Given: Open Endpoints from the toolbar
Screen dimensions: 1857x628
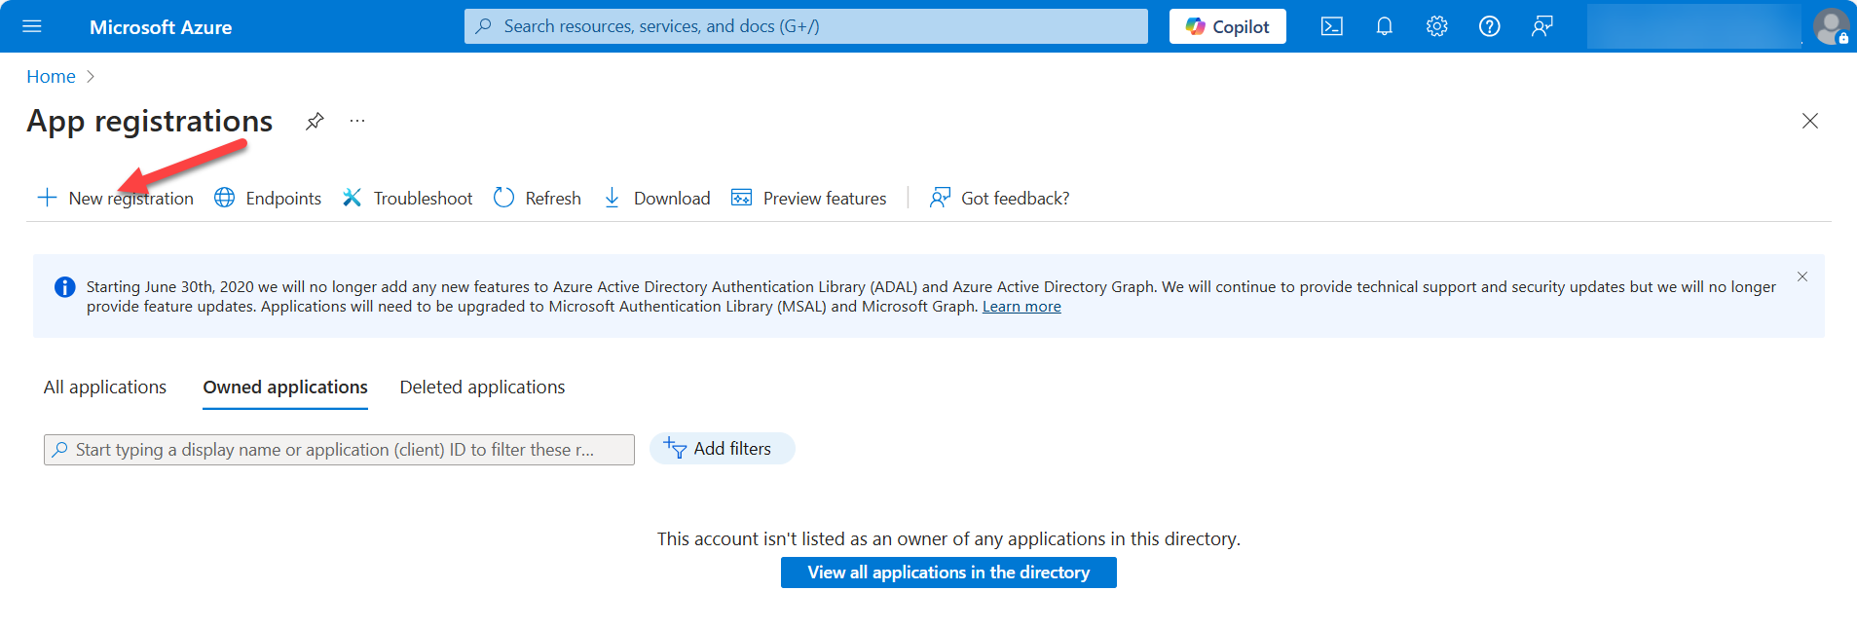Looking at the screenshot, I should pos(268,199).
